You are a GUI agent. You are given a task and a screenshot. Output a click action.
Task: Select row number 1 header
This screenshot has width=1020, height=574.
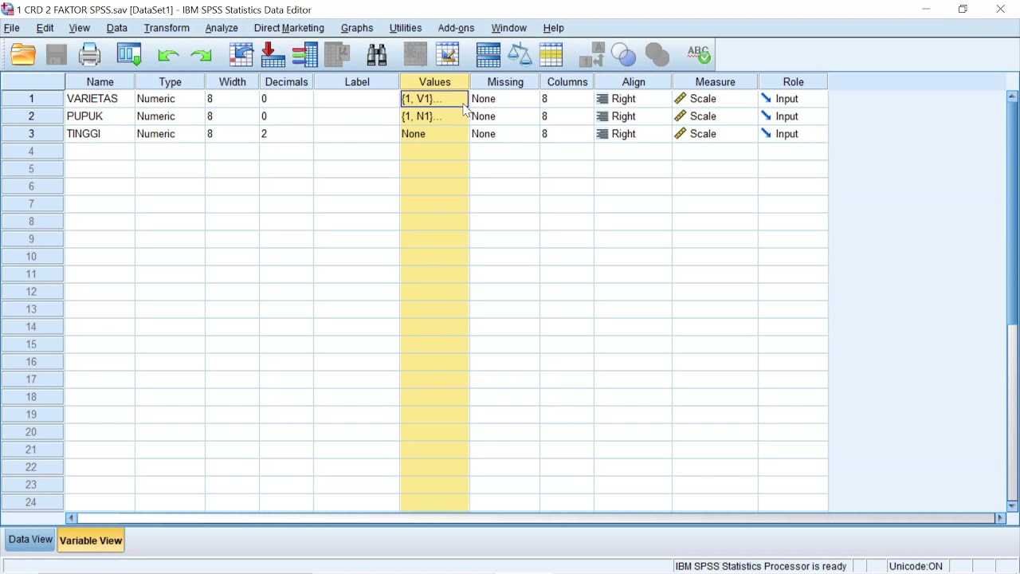point(33,99)
